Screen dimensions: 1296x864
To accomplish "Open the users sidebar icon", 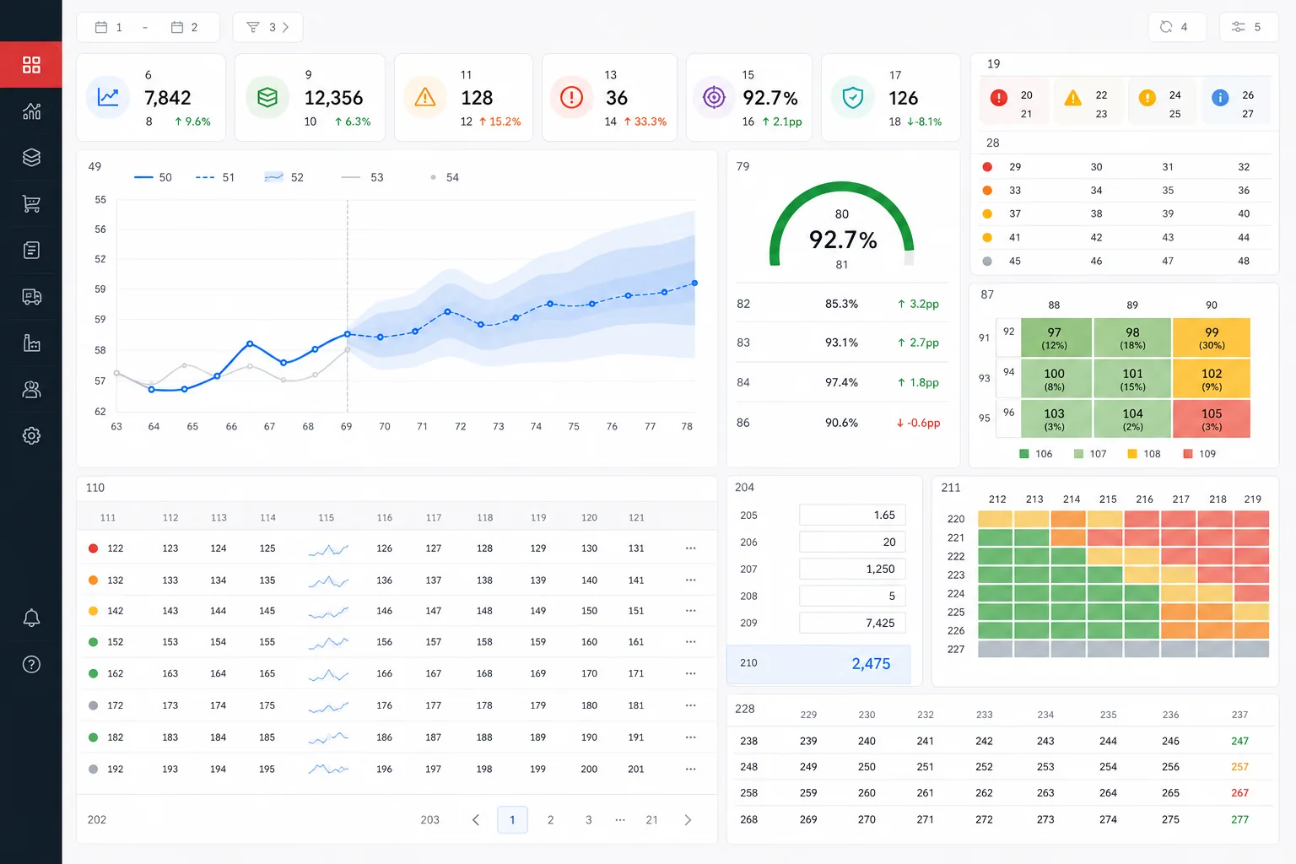I will click(x=31, y=390).
